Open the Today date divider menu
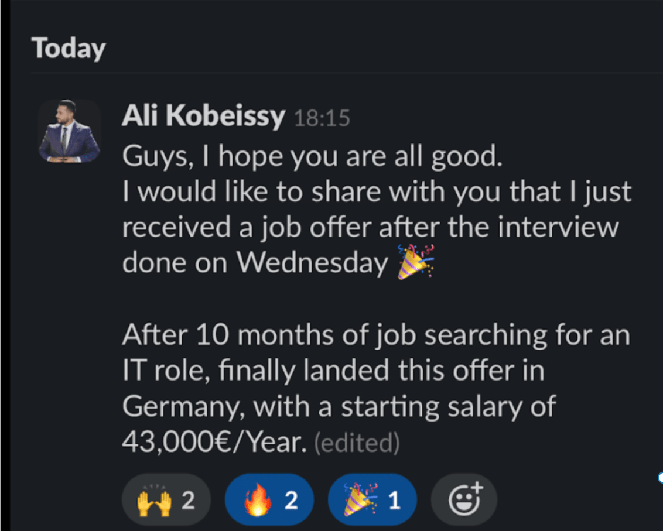 click(69, 48)
